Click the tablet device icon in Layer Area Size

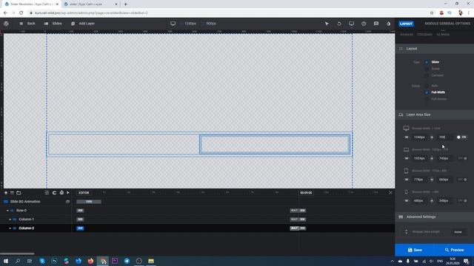[406, 171]
